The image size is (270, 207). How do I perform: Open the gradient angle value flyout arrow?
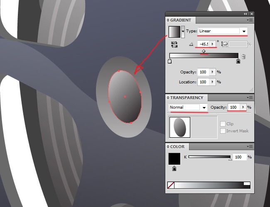pyautogui.click(x=212, y=44)
